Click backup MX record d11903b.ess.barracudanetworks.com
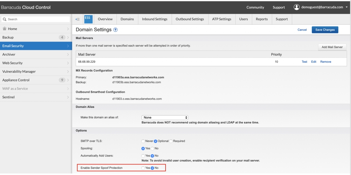This screenshot has height=175, width=351. (137, 82)
